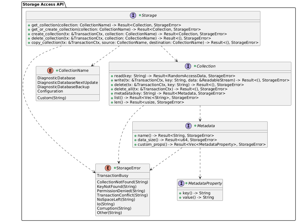Select the Collection class title

pyautogui.click(x=206, y=66)
